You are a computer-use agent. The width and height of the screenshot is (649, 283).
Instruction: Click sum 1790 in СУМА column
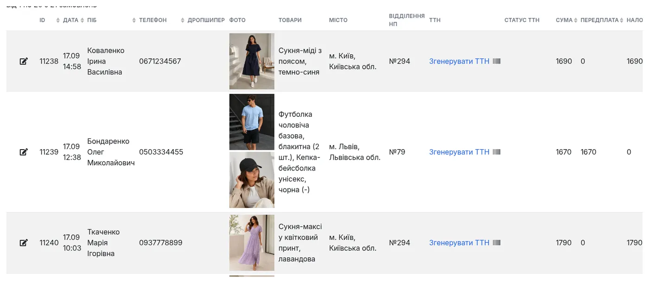point(564,243)
